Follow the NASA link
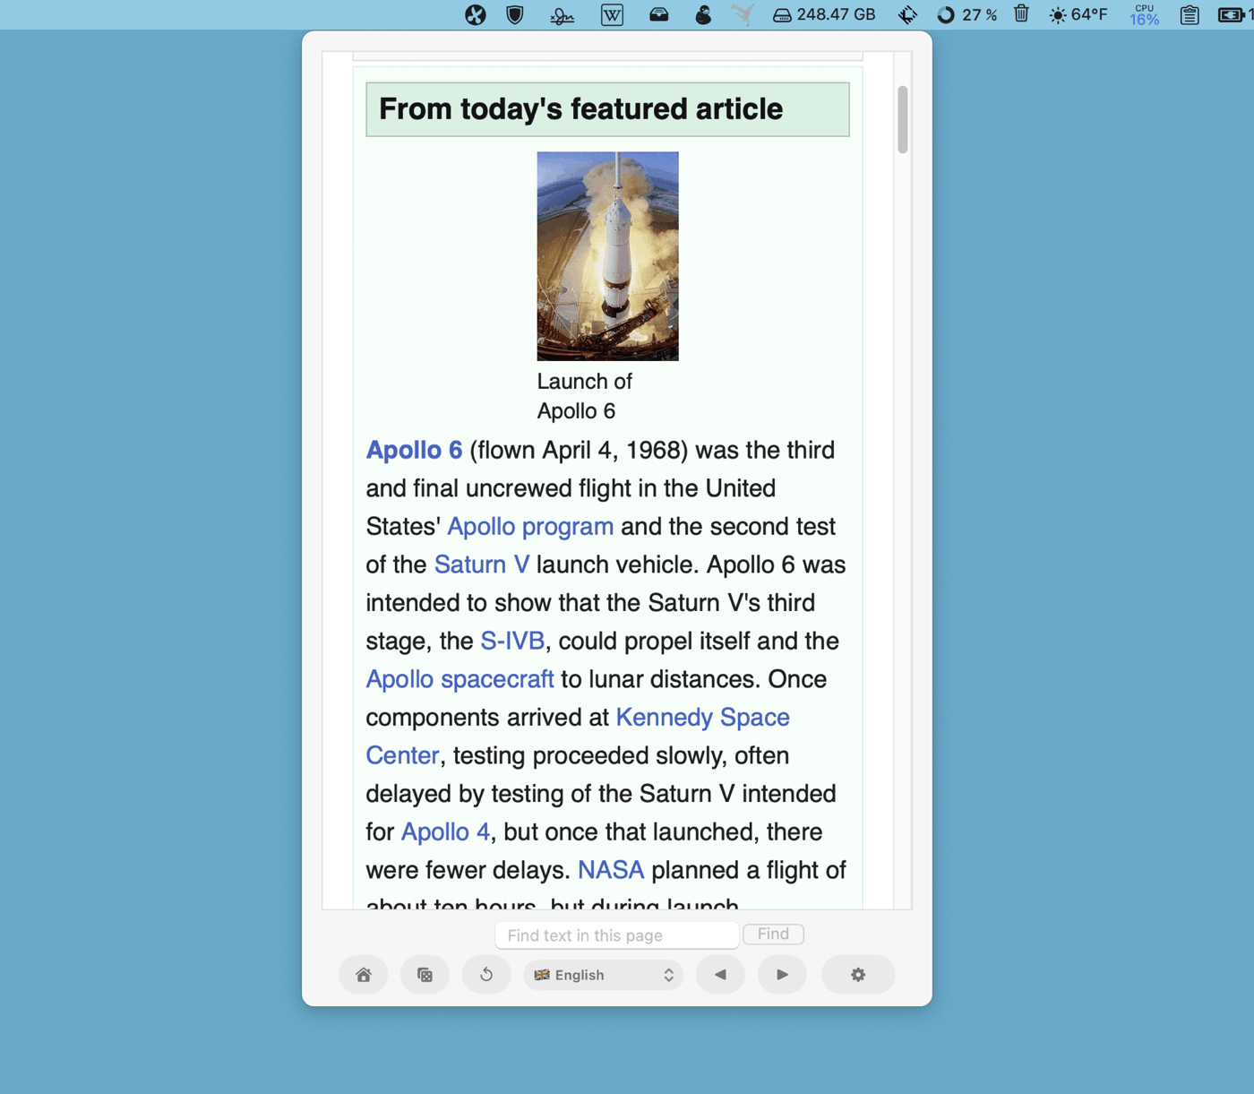Image resolution: width=1254 pixels, height=1094 pixels. click(x=611, y=869)
